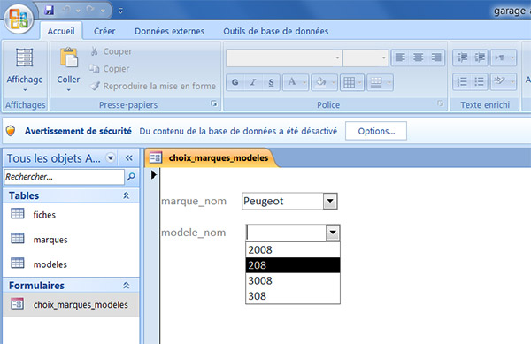Screen dimensions: 531x344
Task: Click the security warning shield icon
Action: pos(11,131)
